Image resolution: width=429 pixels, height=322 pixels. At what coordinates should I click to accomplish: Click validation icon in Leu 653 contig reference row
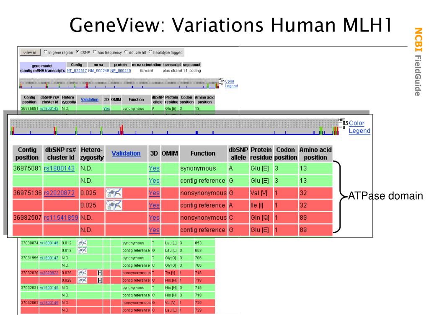tap(82, 250)
